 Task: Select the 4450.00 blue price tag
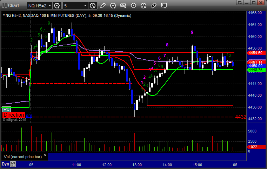tap(256, 66)
